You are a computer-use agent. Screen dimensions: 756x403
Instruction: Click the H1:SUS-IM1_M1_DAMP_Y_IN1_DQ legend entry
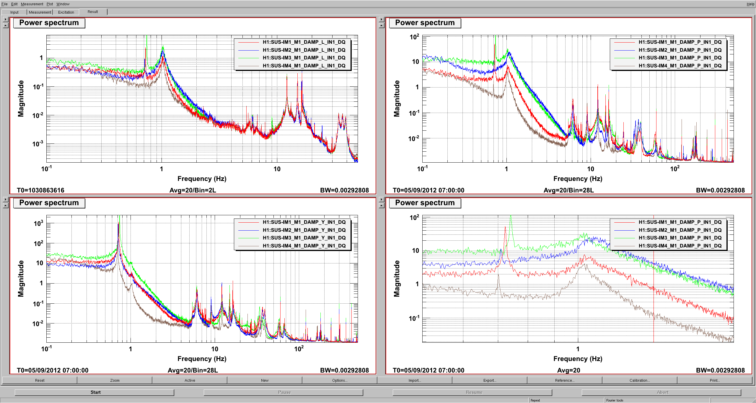304,222
